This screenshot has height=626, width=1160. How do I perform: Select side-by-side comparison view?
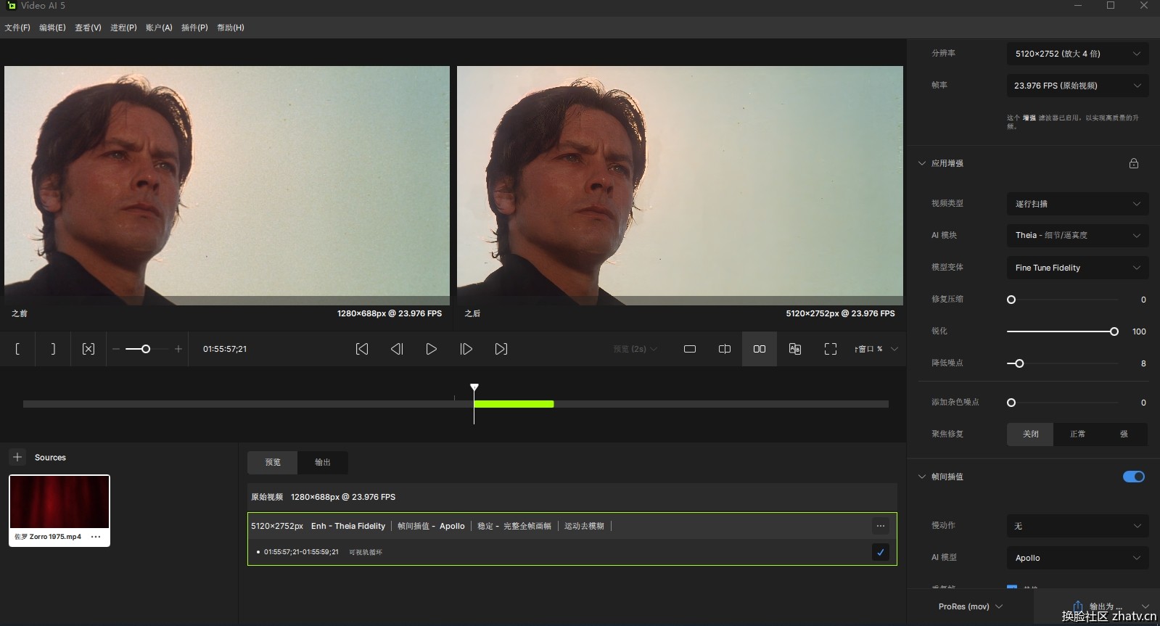click(760, 349)
